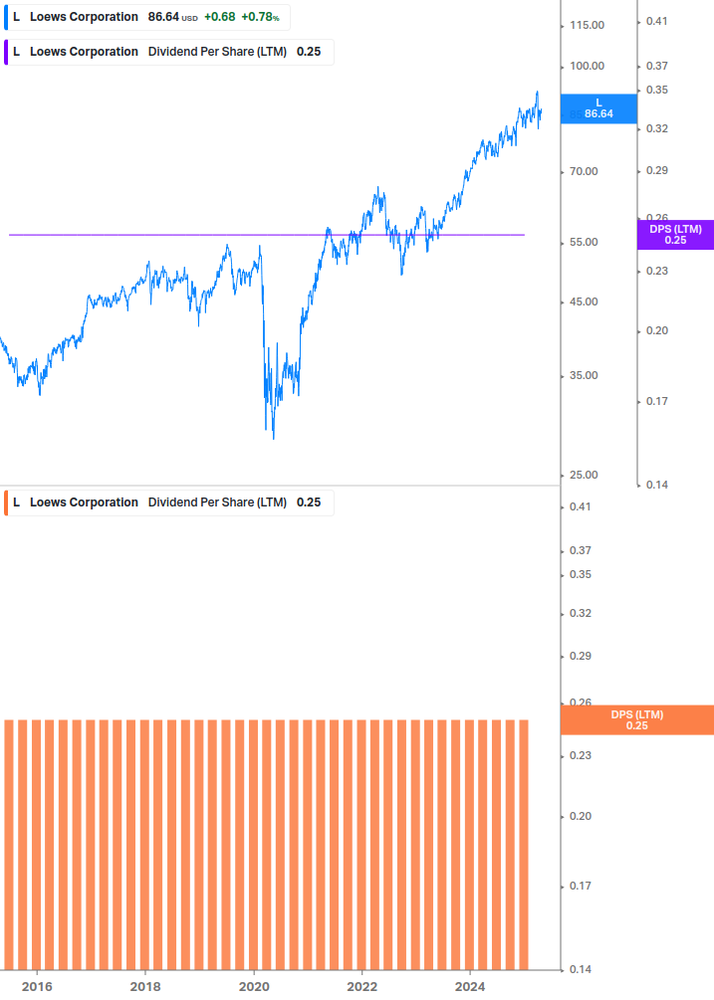Click the 100.00 price axis label
The image size is (714, 1000).
point(587,67)
